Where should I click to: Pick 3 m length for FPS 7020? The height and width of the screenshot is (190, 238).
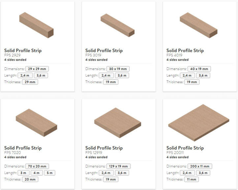[23, 173]
